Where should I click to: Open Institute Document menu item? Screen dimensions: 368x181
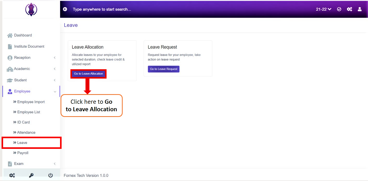pos(29,46)
